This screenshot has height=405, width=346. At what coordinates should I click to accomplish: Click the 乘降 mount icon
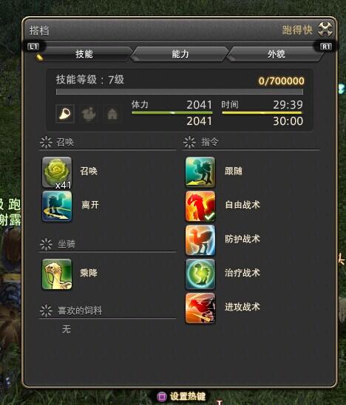point(57,274)
